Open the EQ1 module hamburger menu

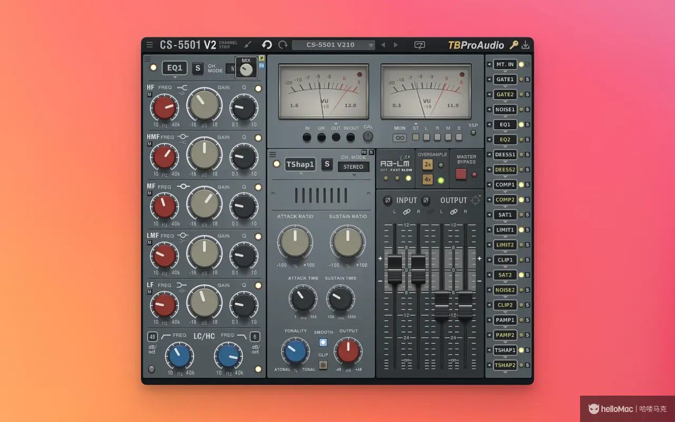148,59
